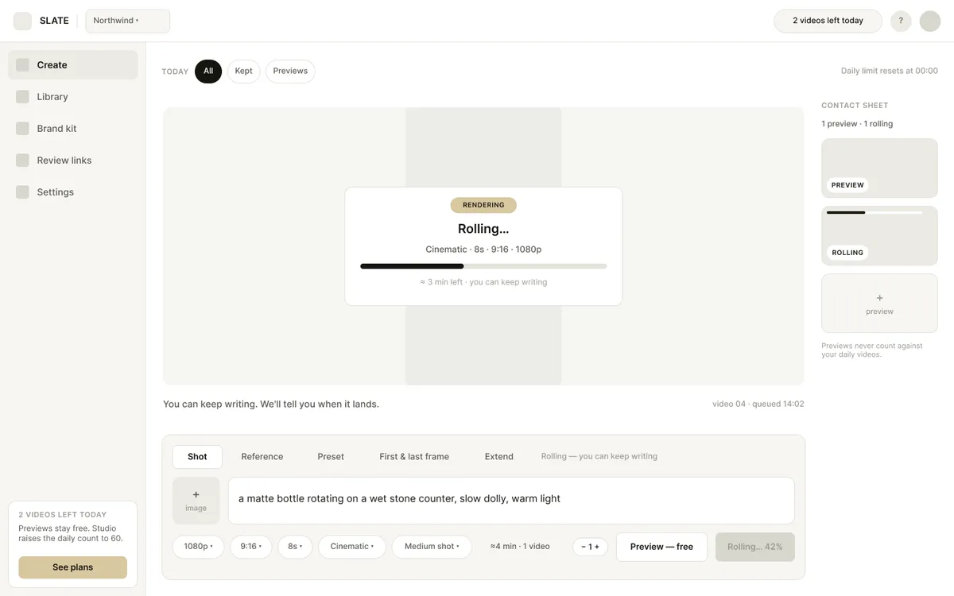Screen dimensions: 954x596
Task: Switch to the Shot tab
Action: coord(197,457)
